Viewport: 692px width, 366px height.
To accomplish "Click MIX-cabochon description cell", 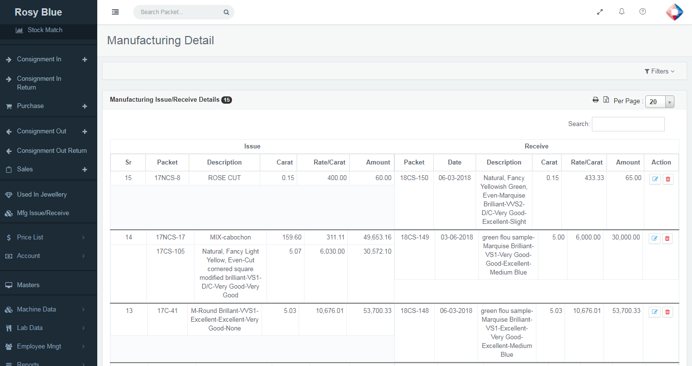I will pos(231,238).
